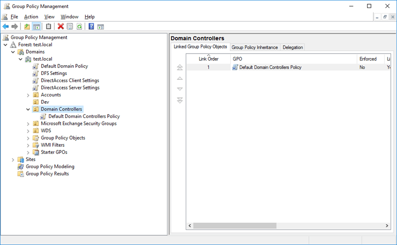Click the GPO icon in list row 1

[x=235, y=67]
